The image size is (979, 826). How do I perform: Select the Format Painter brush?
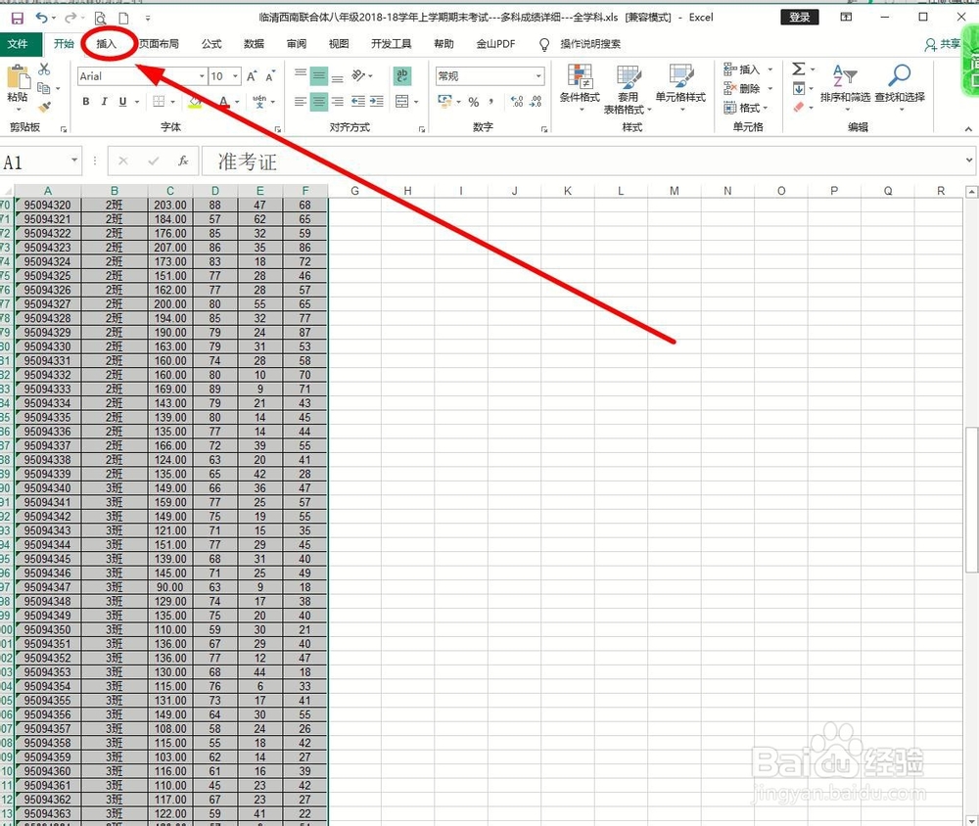click(44, 108)
